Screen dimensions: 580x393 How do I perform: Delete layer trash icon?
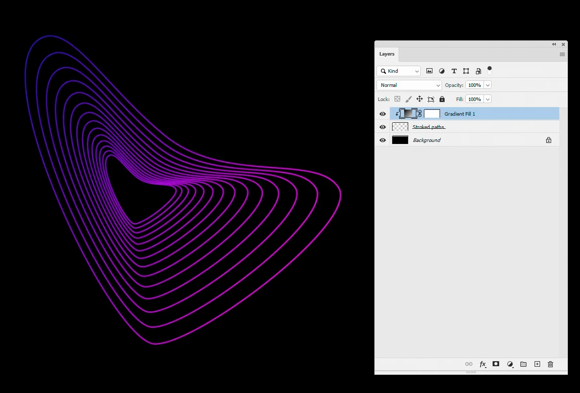click(550, 364)
